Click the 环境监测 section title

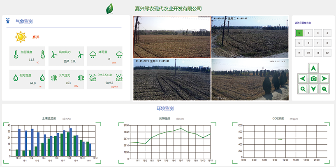point(165,108)
